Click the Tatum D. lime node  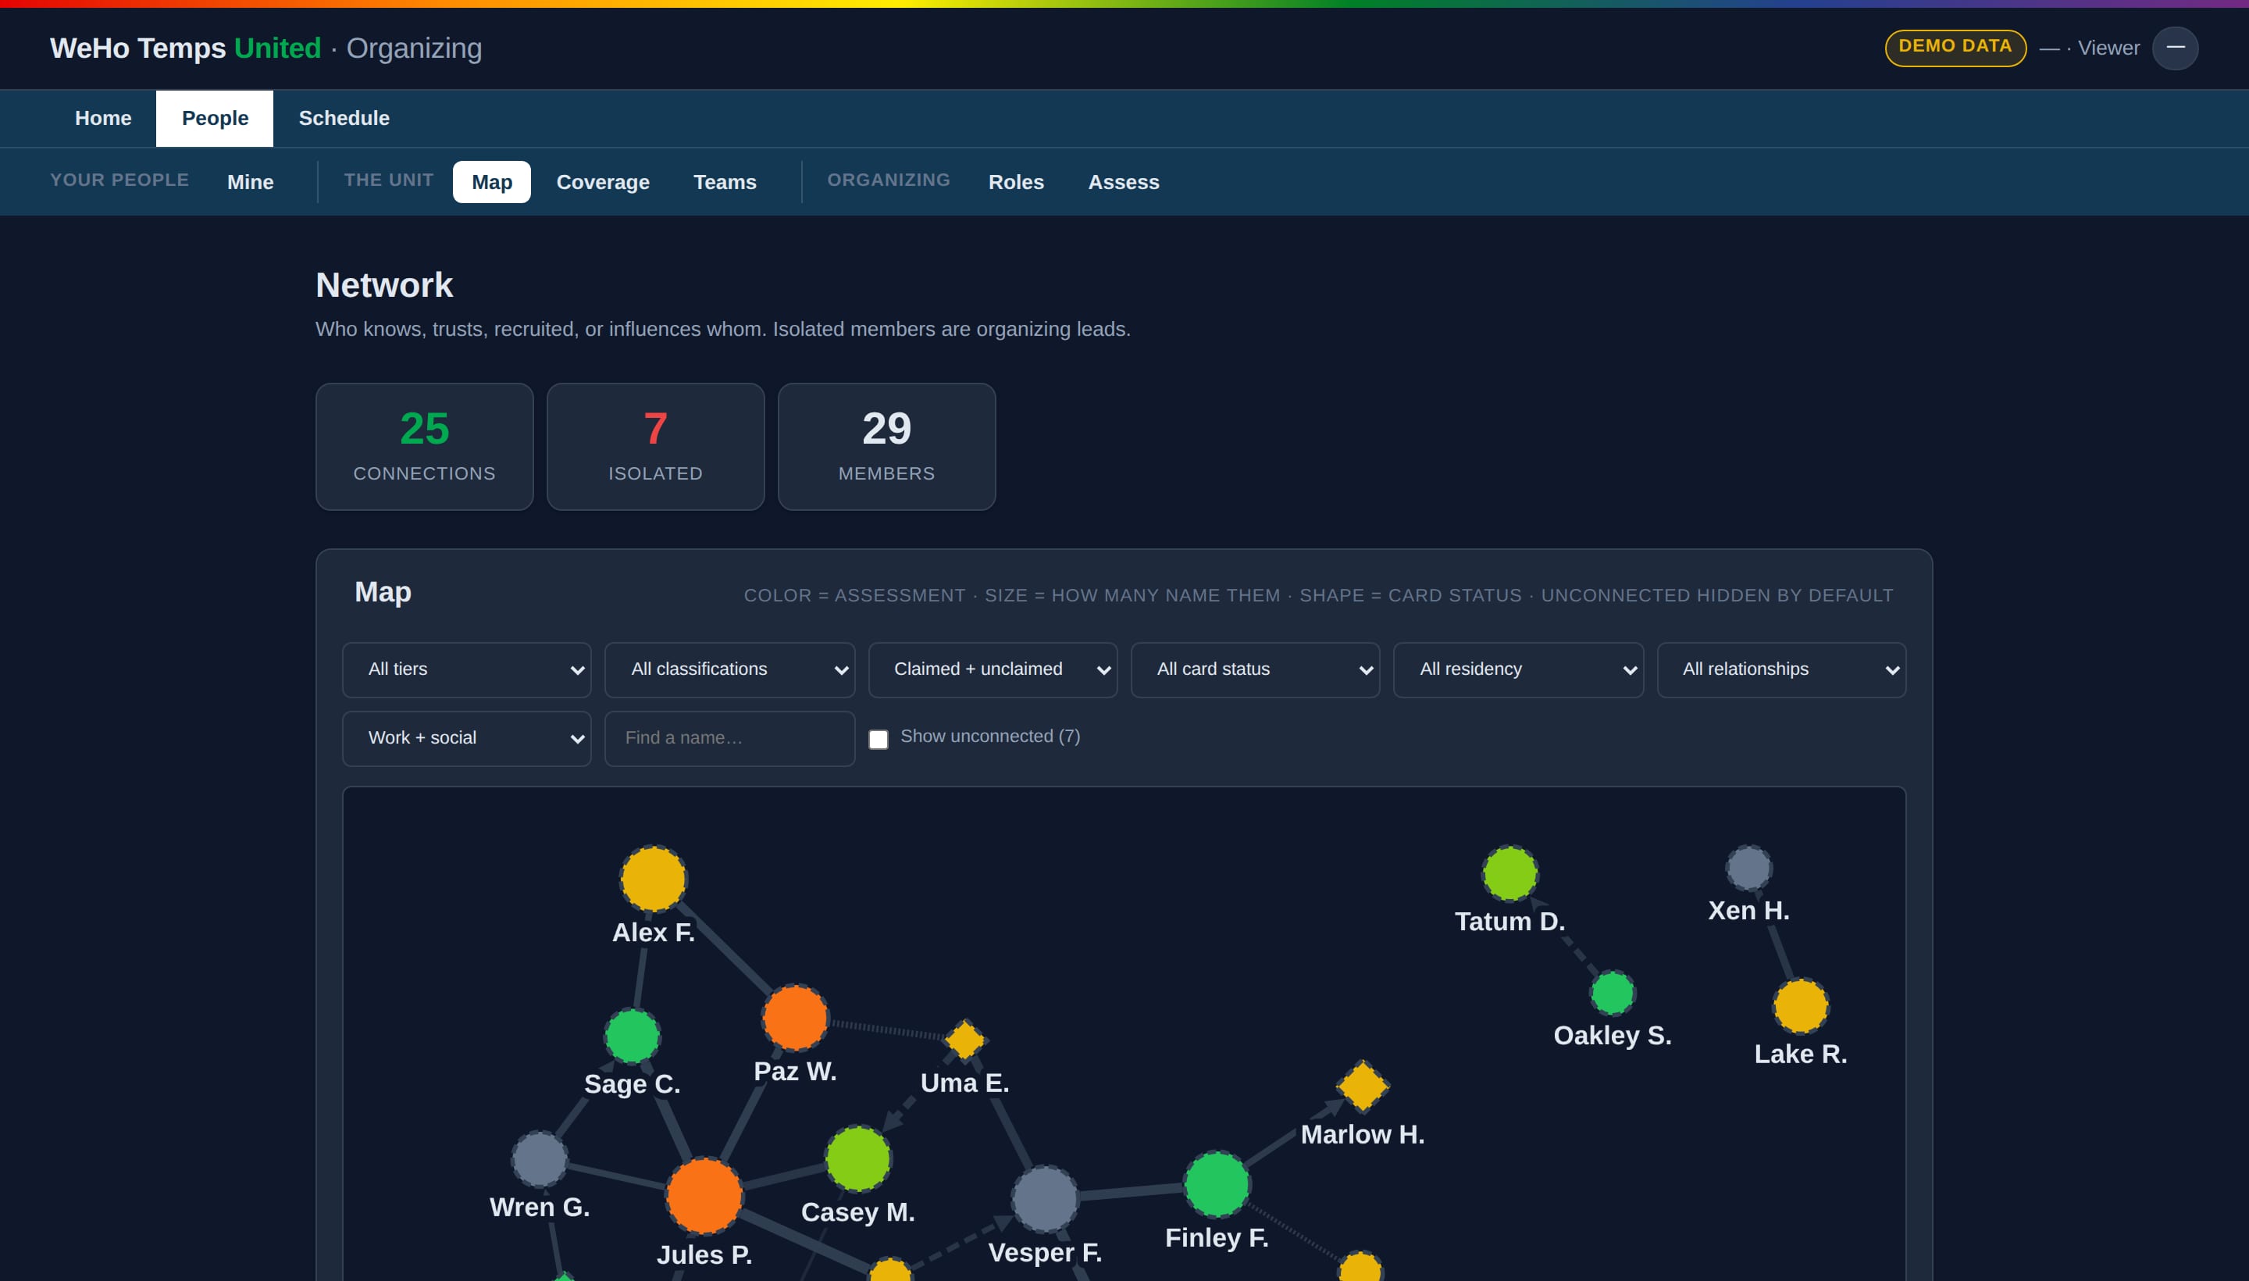pyautogui.click(x=1509, y=872)
